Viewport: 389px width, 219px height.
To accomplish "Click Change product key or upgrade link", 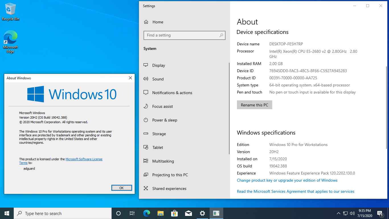I will coord(287,180).
